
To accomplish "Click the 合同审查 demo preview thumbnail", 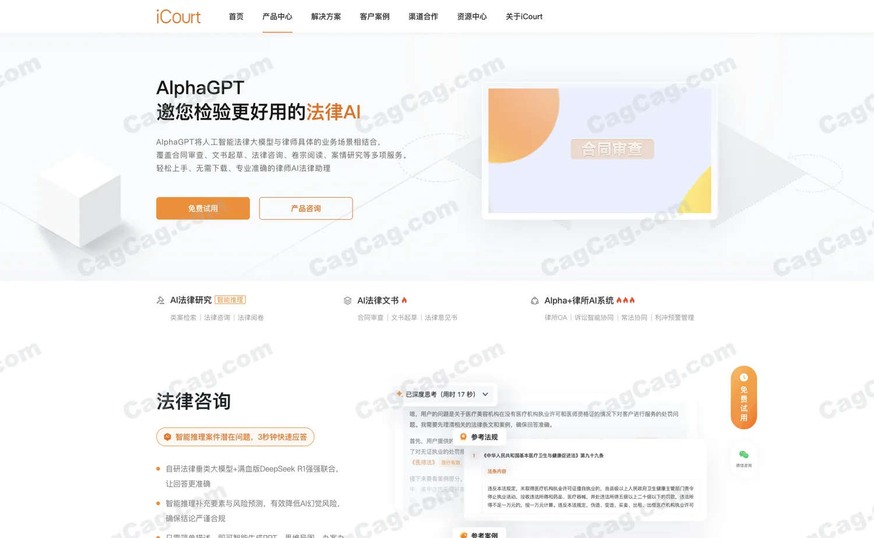I will (x=600, y=150).
